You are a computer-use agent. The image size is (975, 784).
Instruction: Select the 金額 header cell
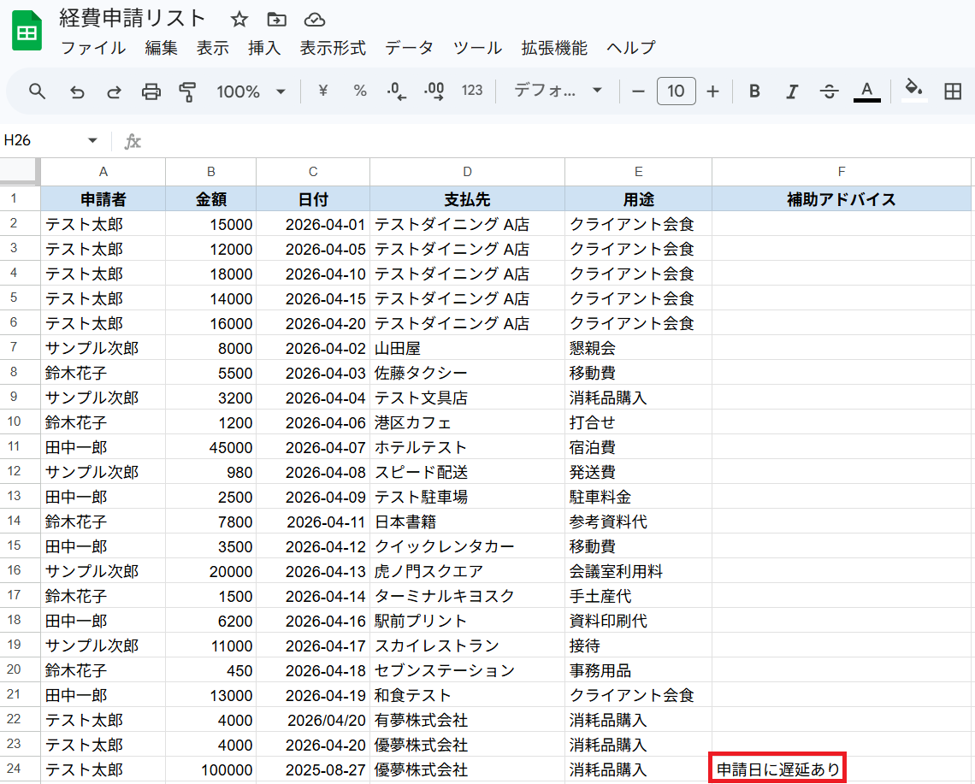click(210, 199)
